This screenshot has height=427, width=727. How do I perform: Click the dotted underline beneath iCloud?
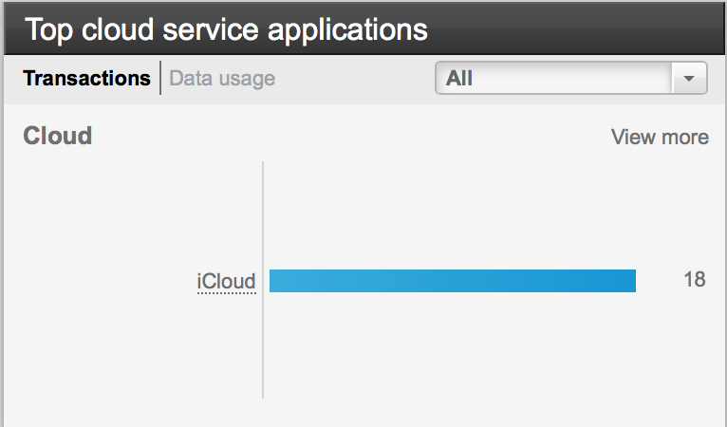point(227,293)
